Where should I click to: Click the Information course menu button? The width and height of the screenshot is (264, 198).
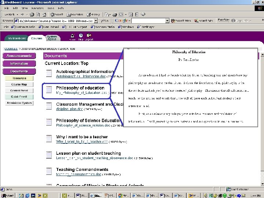click(x=19, y=63)
